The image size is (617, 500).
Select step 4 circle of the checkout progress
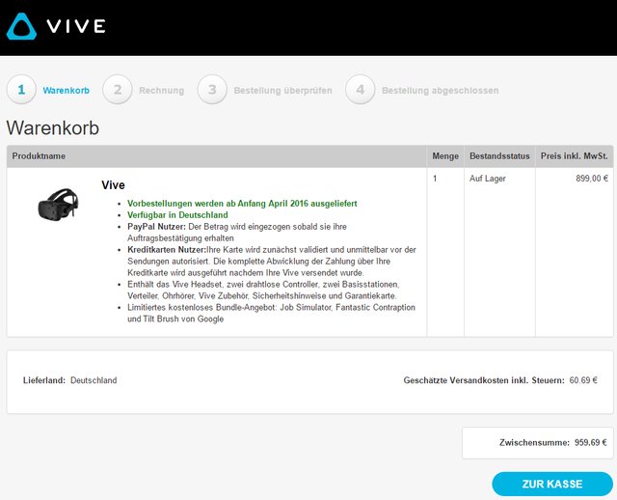click(360, 90)
